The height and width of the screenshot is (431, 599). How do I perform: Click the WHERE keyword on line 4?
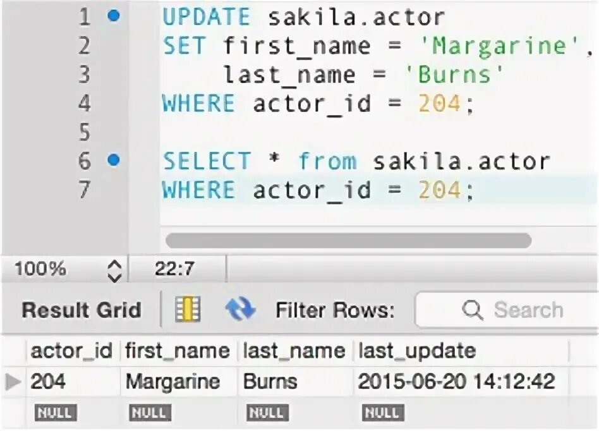(198, 103)
